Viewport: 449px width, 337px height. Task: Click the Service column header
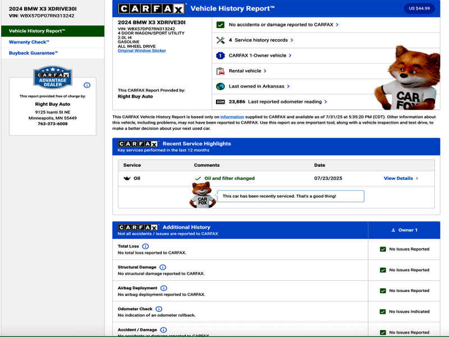coord(132,165)
